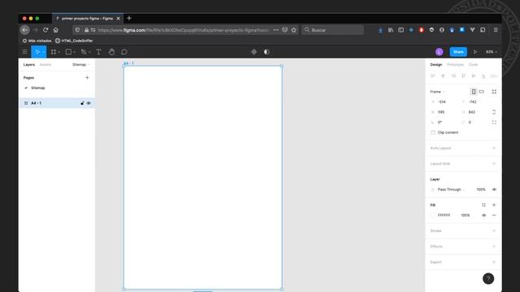Select the Hand tool

tap(111, 52)
